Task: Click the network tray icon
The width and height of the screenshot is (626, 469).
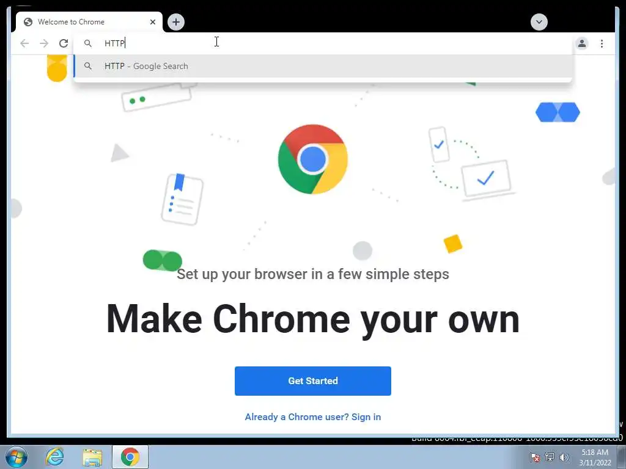Action: pyautogui.click(x=550, y=457)
